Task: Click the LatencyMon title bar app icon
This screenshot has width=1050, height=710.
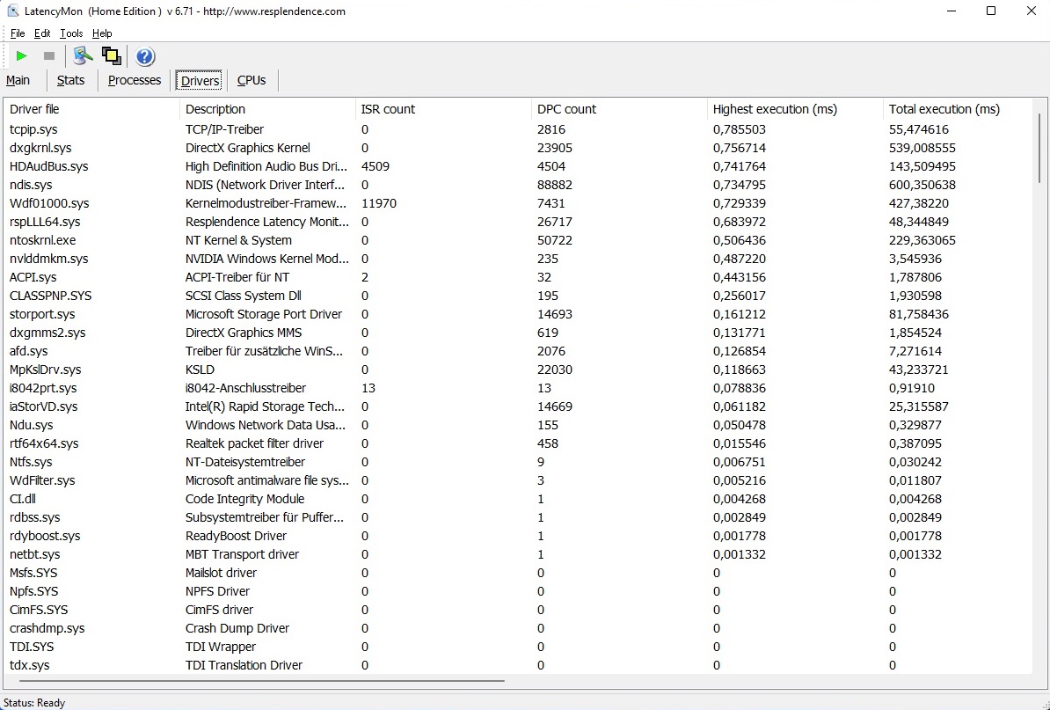Action: click(x=12, y=11)
